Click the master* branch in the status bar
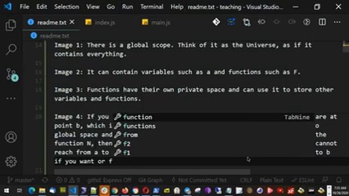 [x=21, y=180]
